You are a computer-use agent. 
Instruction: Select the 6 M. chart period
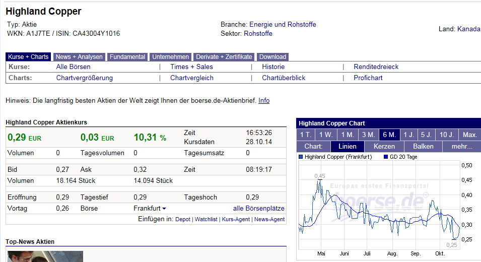389,135
